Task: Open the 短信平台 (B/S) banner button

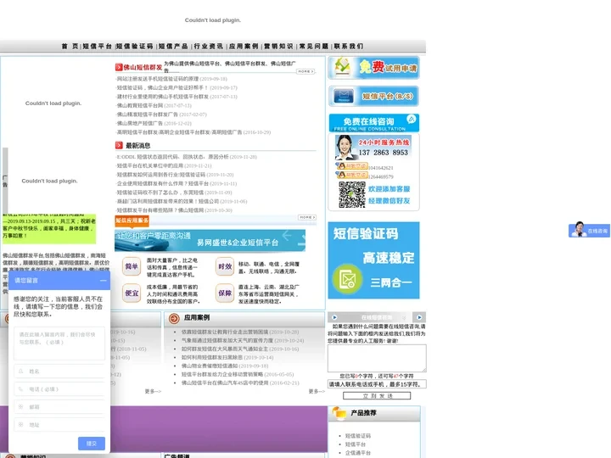Action: coord(373,96)
